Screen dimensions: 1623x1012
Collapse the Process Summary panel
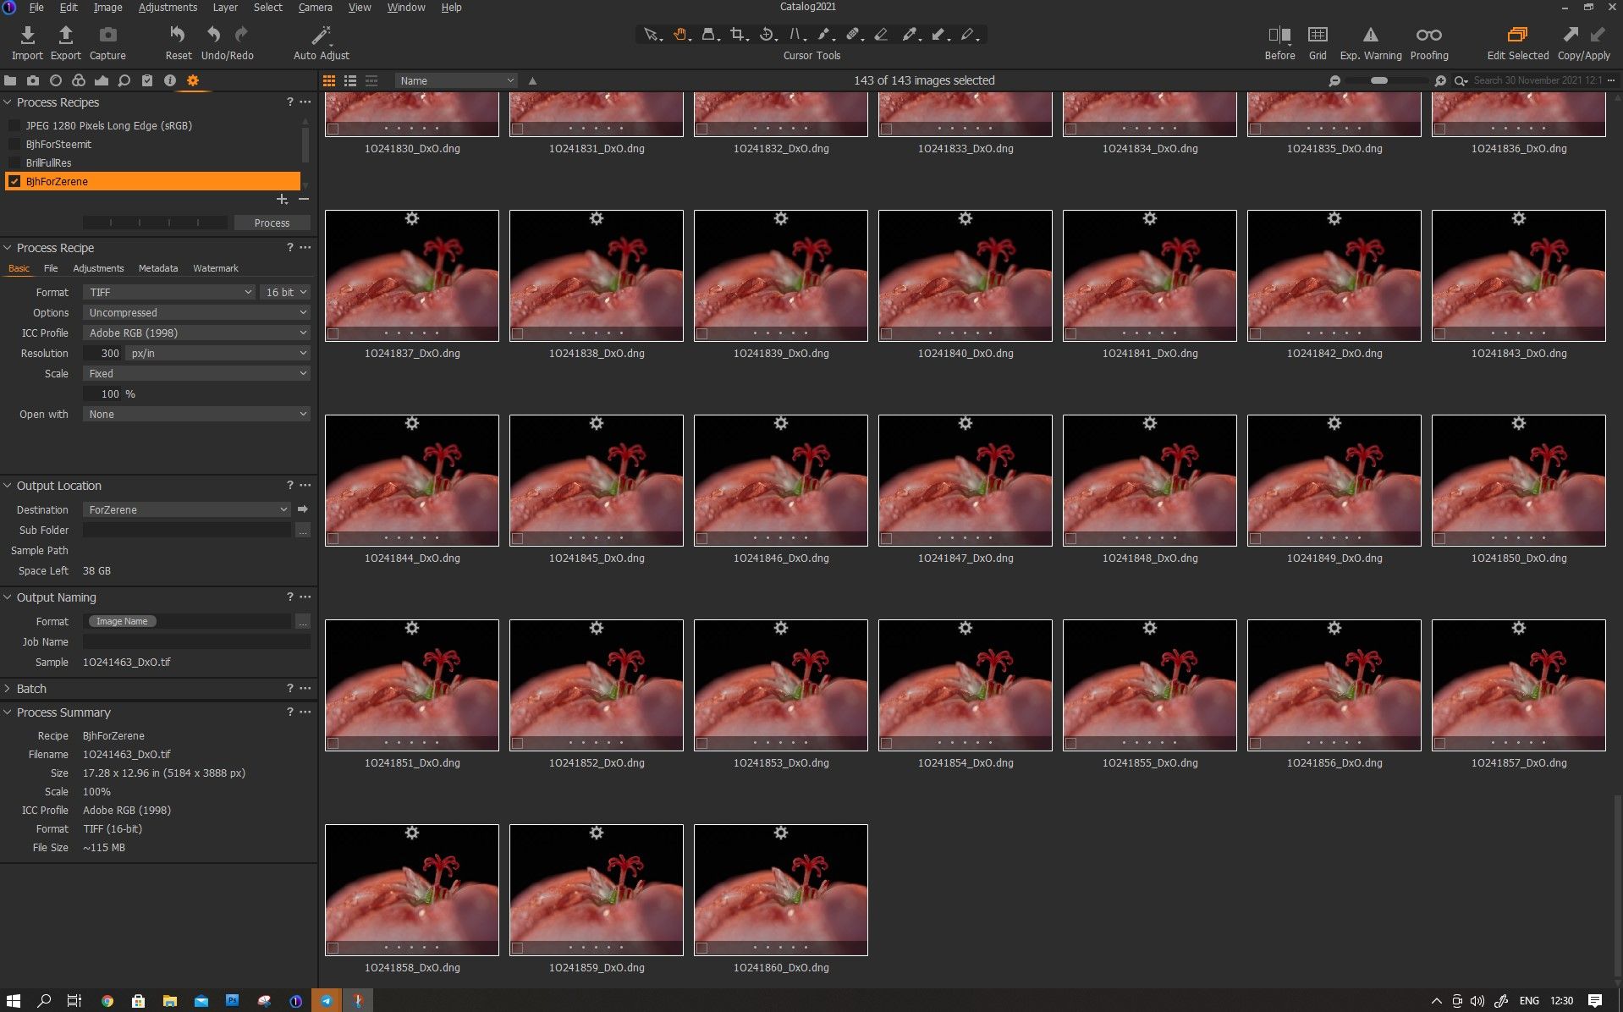click(8, 712)
